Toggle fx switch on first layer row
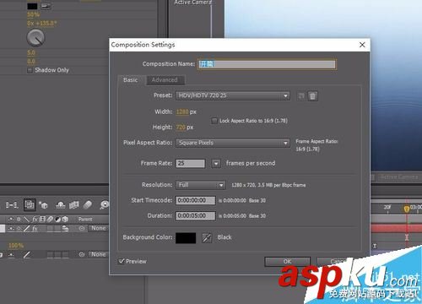 pos(35,228)
